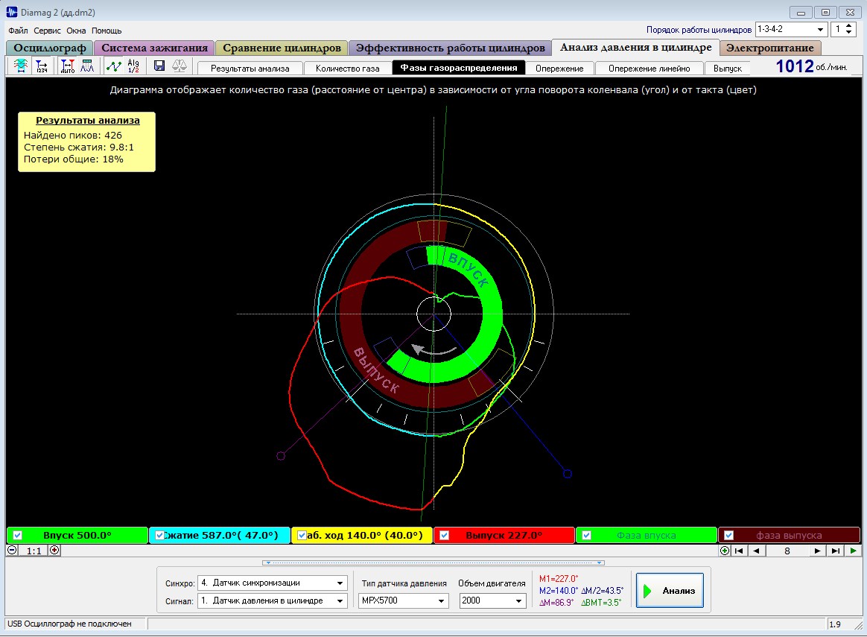Toggle the Сжатие 587.0° checkbox

tap(160, 535)
